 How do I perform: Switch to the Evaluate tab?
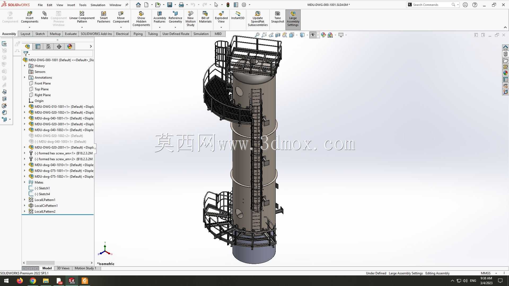[71, 34]
